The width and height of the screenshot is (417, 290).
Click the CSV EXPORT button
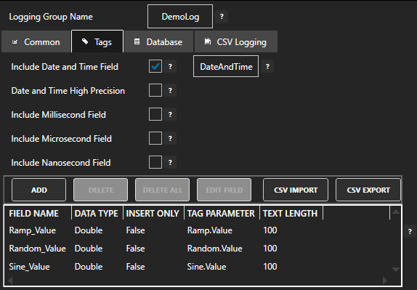pyautogui.click(x=368, y=190)
